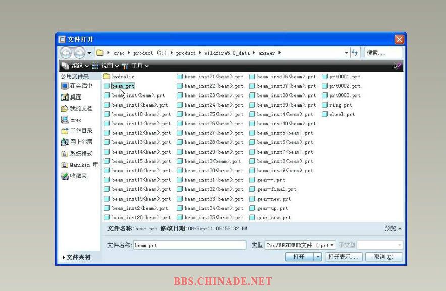Click the context help cursor icon
This screenshot has height=291, width=446.
point(397,66)
